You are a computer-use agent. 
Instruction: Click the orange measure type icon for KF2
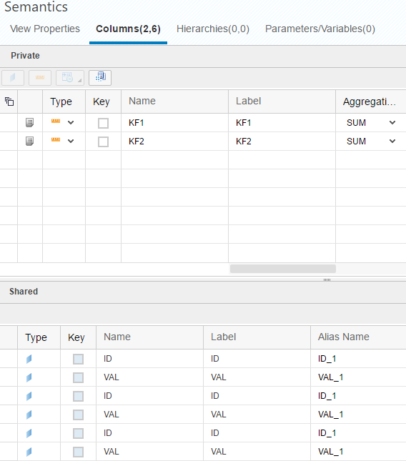tap(56, 139)
